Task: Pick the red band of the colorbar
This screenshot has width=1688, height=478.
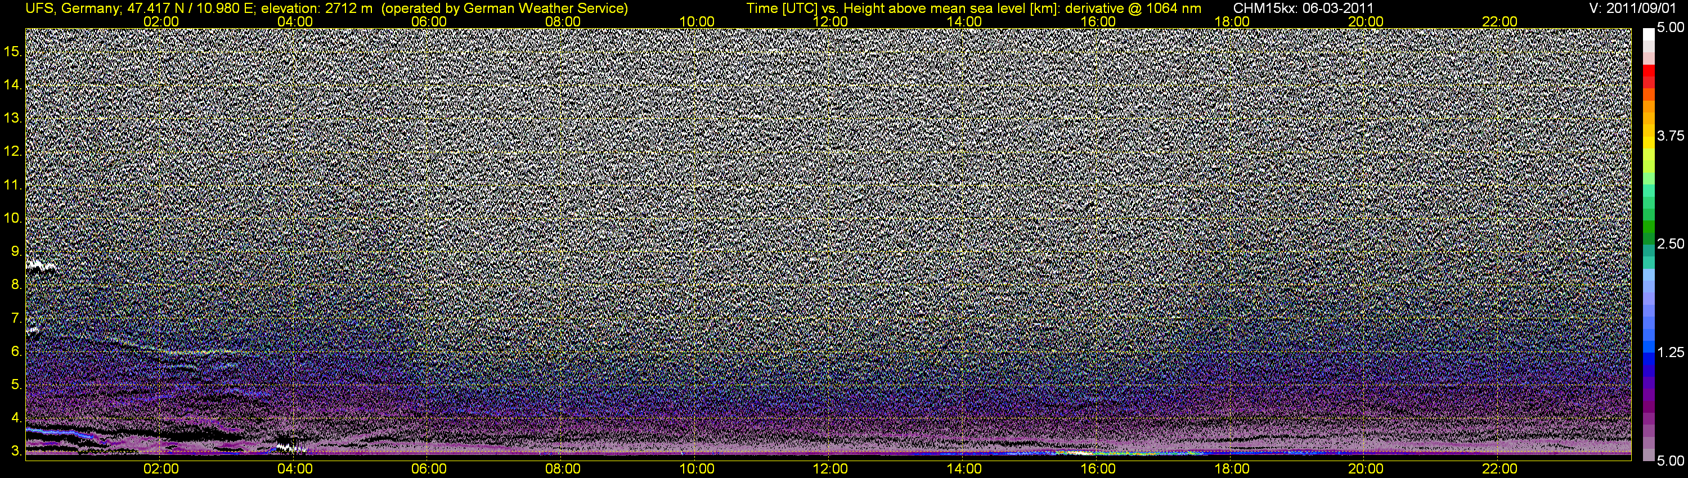Action: tap(1649, 71)
